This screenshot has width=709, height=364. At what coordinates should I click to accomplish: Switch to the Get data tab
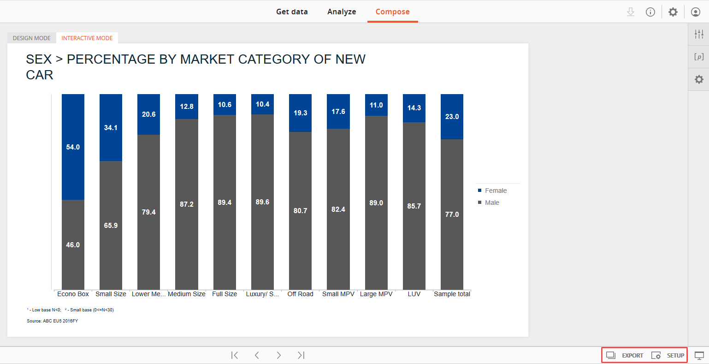point(292,12)
